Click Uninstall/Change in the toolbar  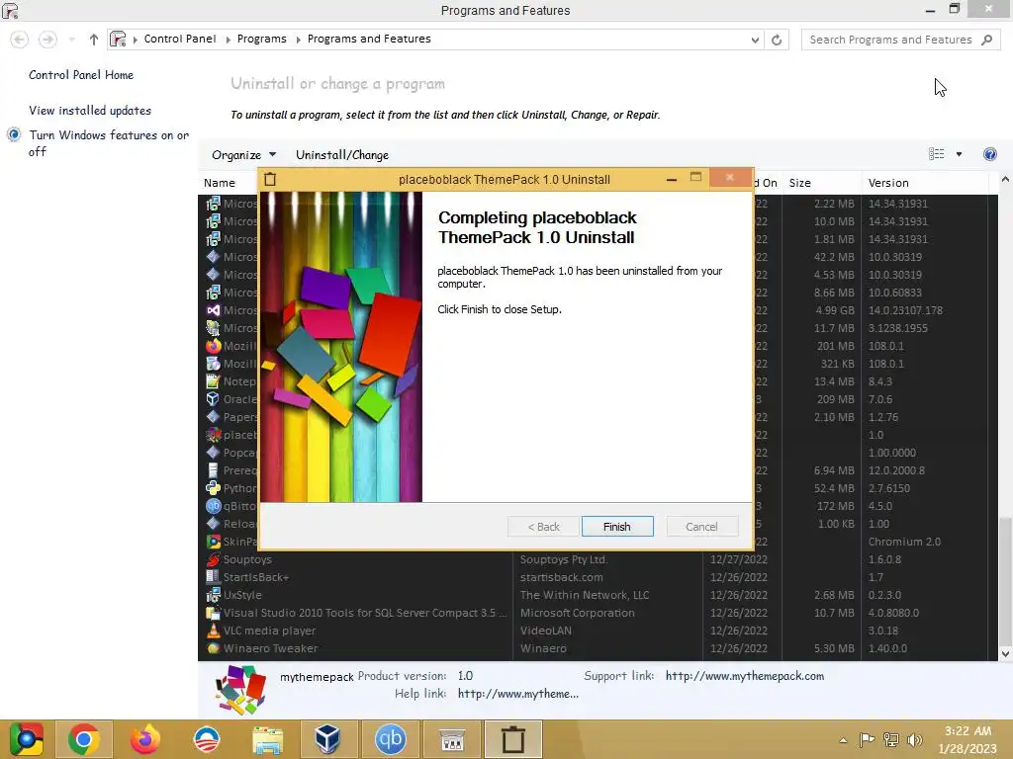coord(342,155)
